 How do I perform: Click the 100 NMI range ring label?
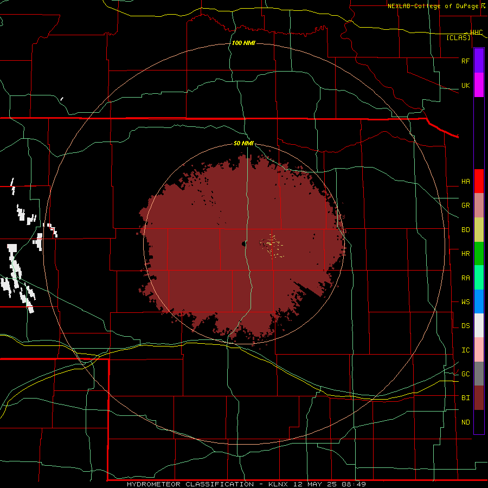click(243, 43)
